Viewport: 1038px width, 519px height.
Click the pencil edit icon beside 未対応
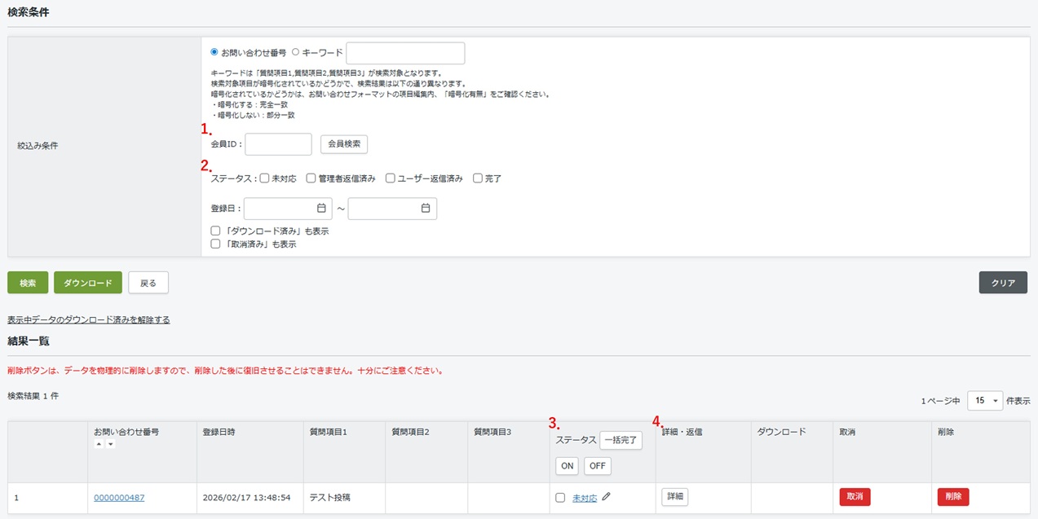click(606, 497)
